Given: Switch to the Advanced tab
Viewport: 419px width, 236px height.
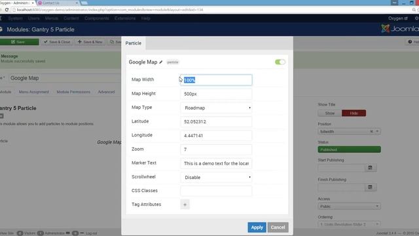Looking at the screenshot, I should (106, 92).
